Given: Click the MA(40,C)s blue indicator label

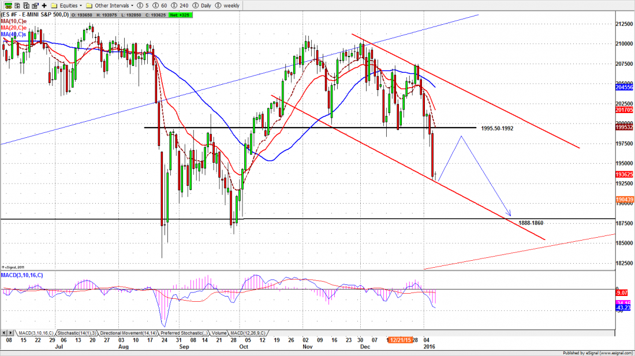Looking at the screenshot, I should point(14,35).
